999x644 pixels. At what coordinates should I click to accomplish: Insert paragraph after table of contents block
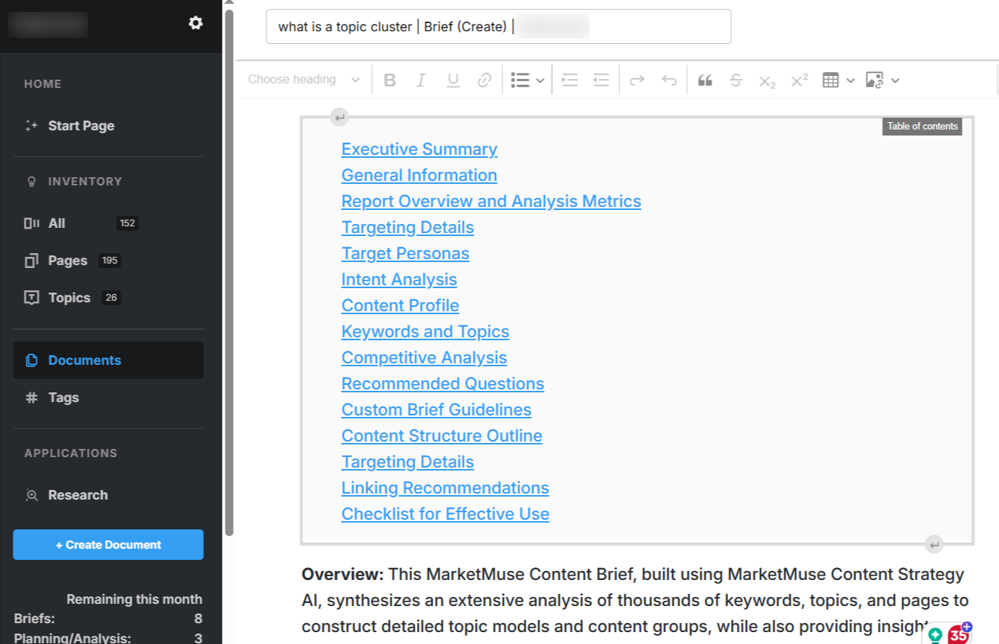(935, 545)
